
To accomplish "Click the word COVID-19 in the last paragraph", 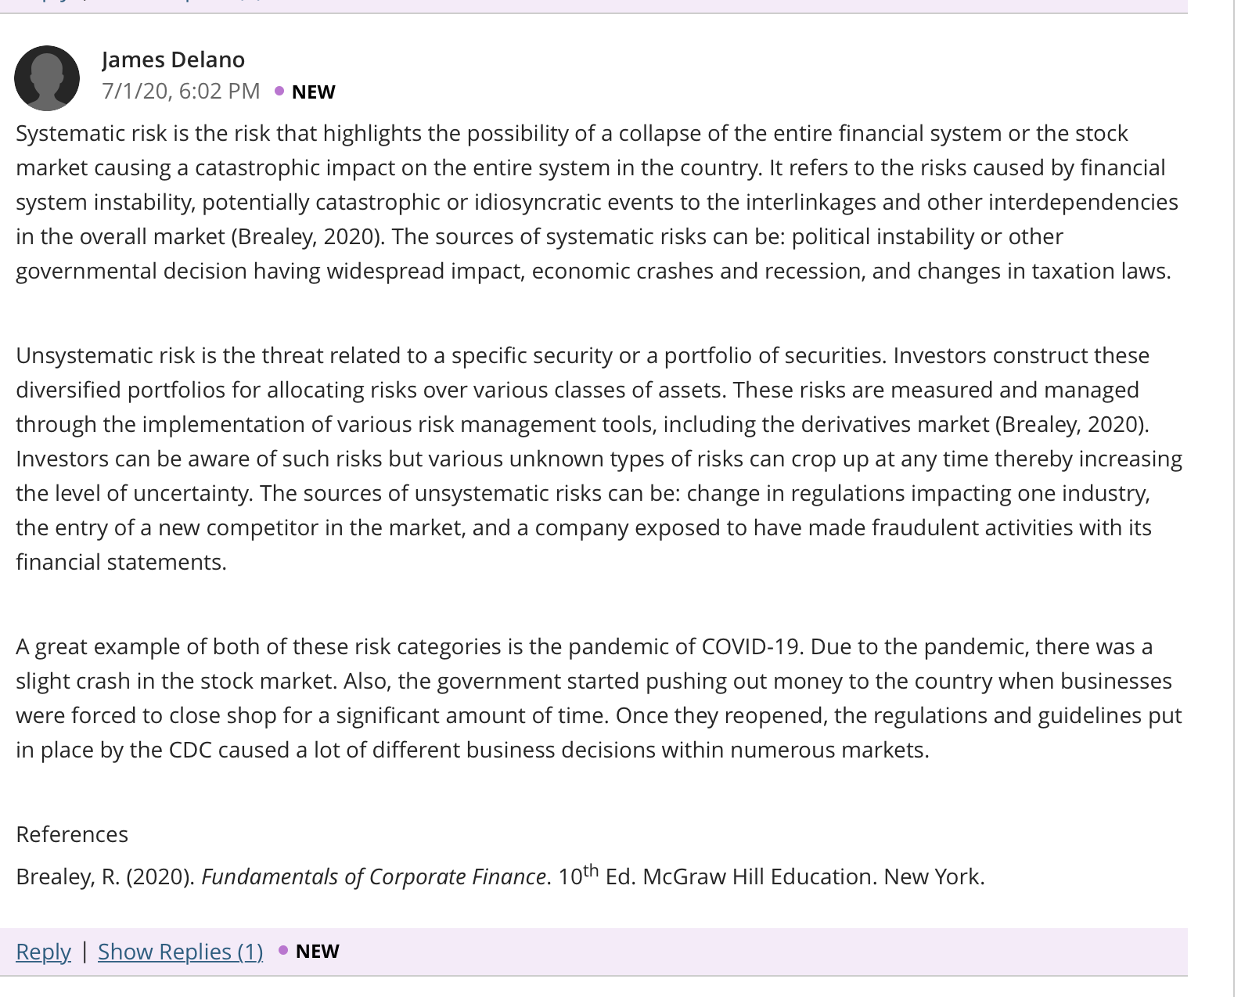I will (x=750, y=646).
